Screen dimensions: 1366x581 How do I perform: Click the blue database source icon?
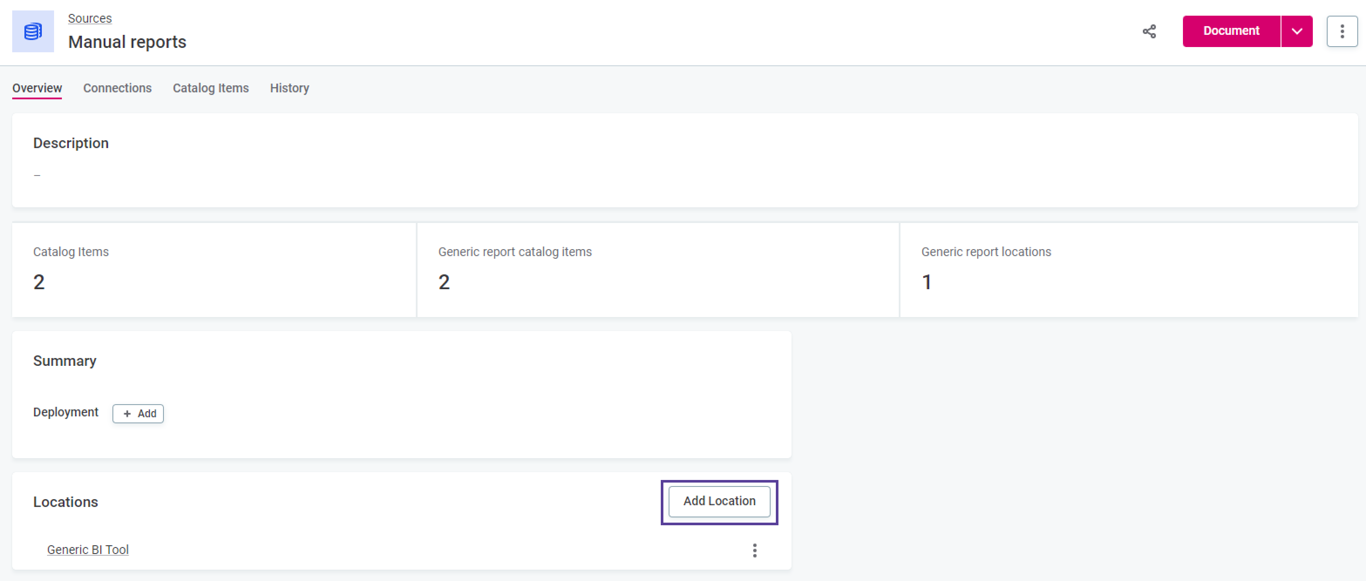(33, 31)
